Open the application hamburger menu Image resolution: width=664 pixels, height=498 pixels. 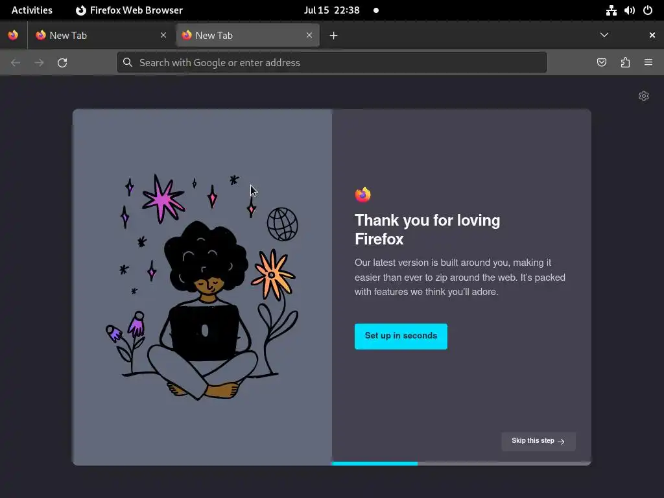tap(648, 63)
